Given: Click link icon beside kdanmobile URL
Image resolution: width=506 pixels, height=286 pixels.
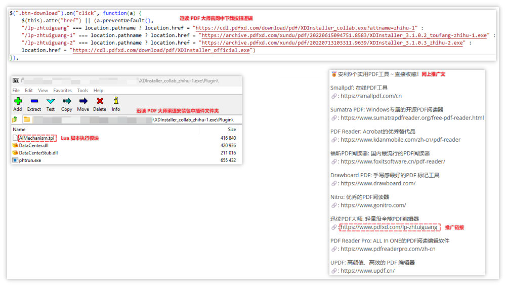Looking at the screenshot, I should tap(334, 140).
